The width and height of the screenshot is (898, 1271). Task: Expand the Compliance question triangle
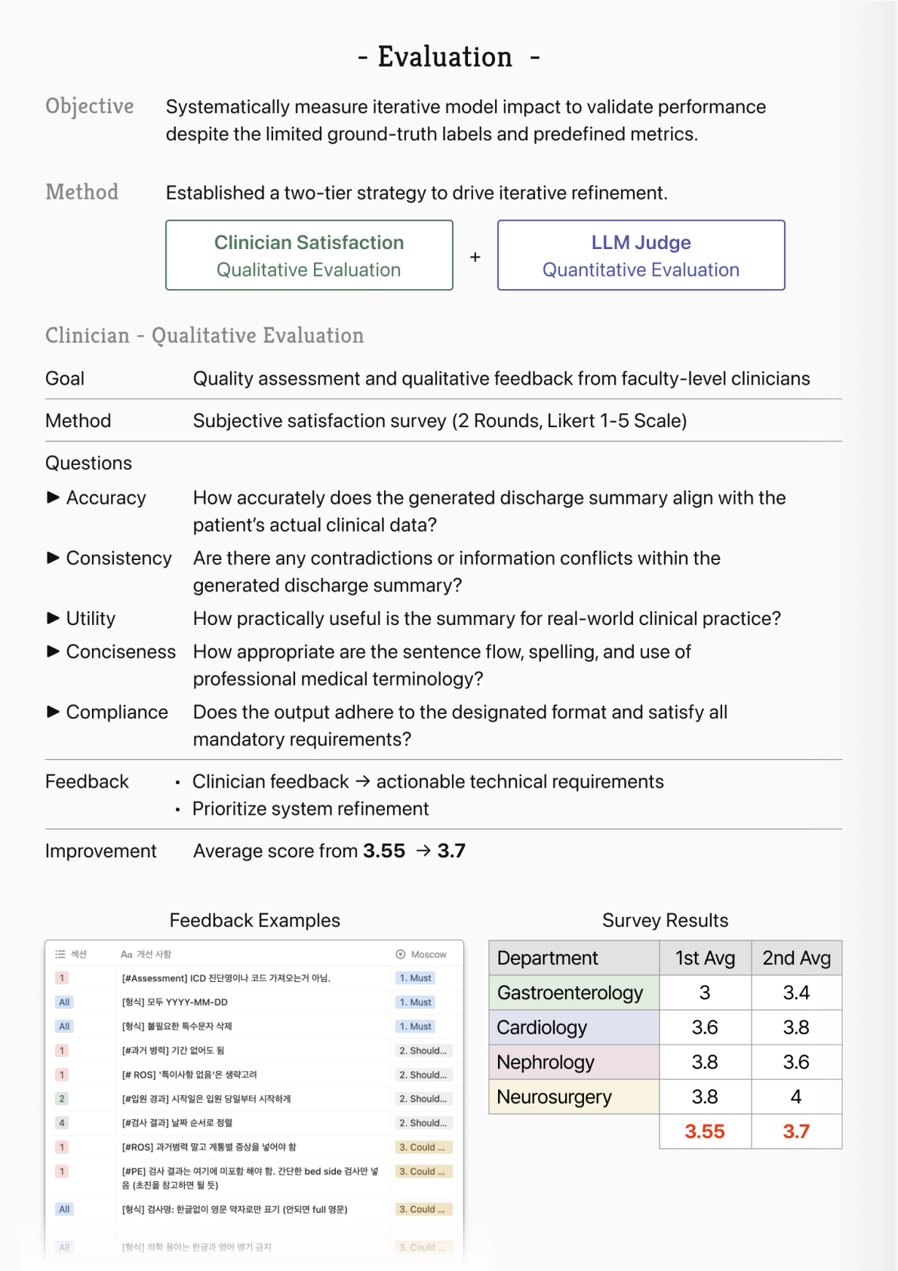(53, 712)
